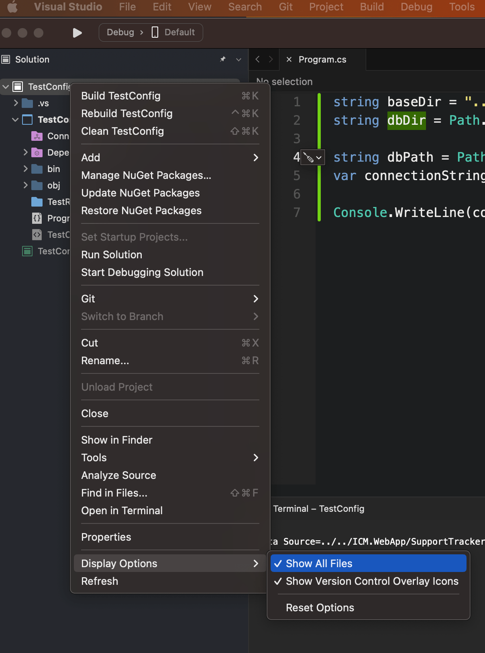Click the 'Terminal – TestConfig' panel title

tap(319, 509)
